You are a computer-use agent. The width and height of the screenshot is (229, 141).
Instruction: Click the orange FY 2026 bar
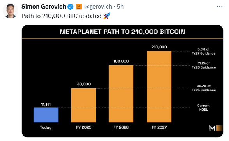click(121, 93)
